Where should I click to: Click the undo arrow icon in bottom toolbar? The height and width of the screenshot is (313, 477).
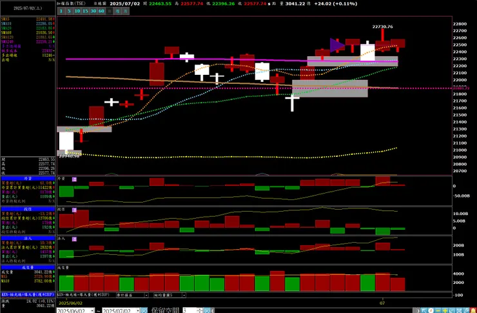point(452,310)
